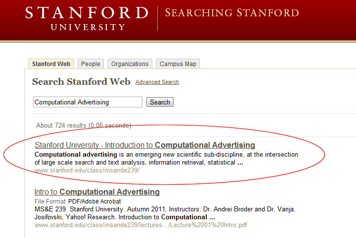Viewport: 356px width, 238px height.
Task: Open the Stanford University Introduction result title
Action: point(144,145)
